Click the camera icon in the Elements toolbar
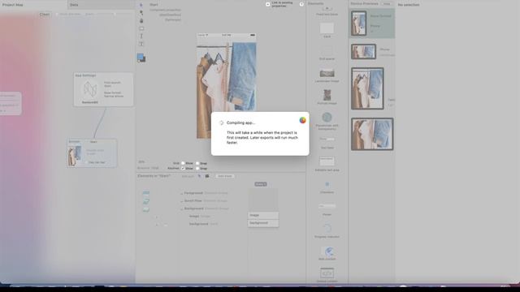Screen dimensions: 520x292 tap(207, 176)
